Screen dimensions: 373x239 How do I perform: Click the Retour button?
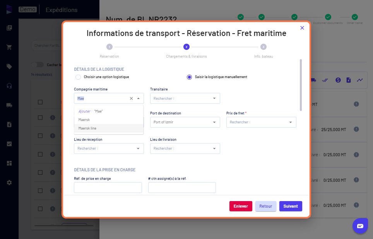[x=266, y=206]
